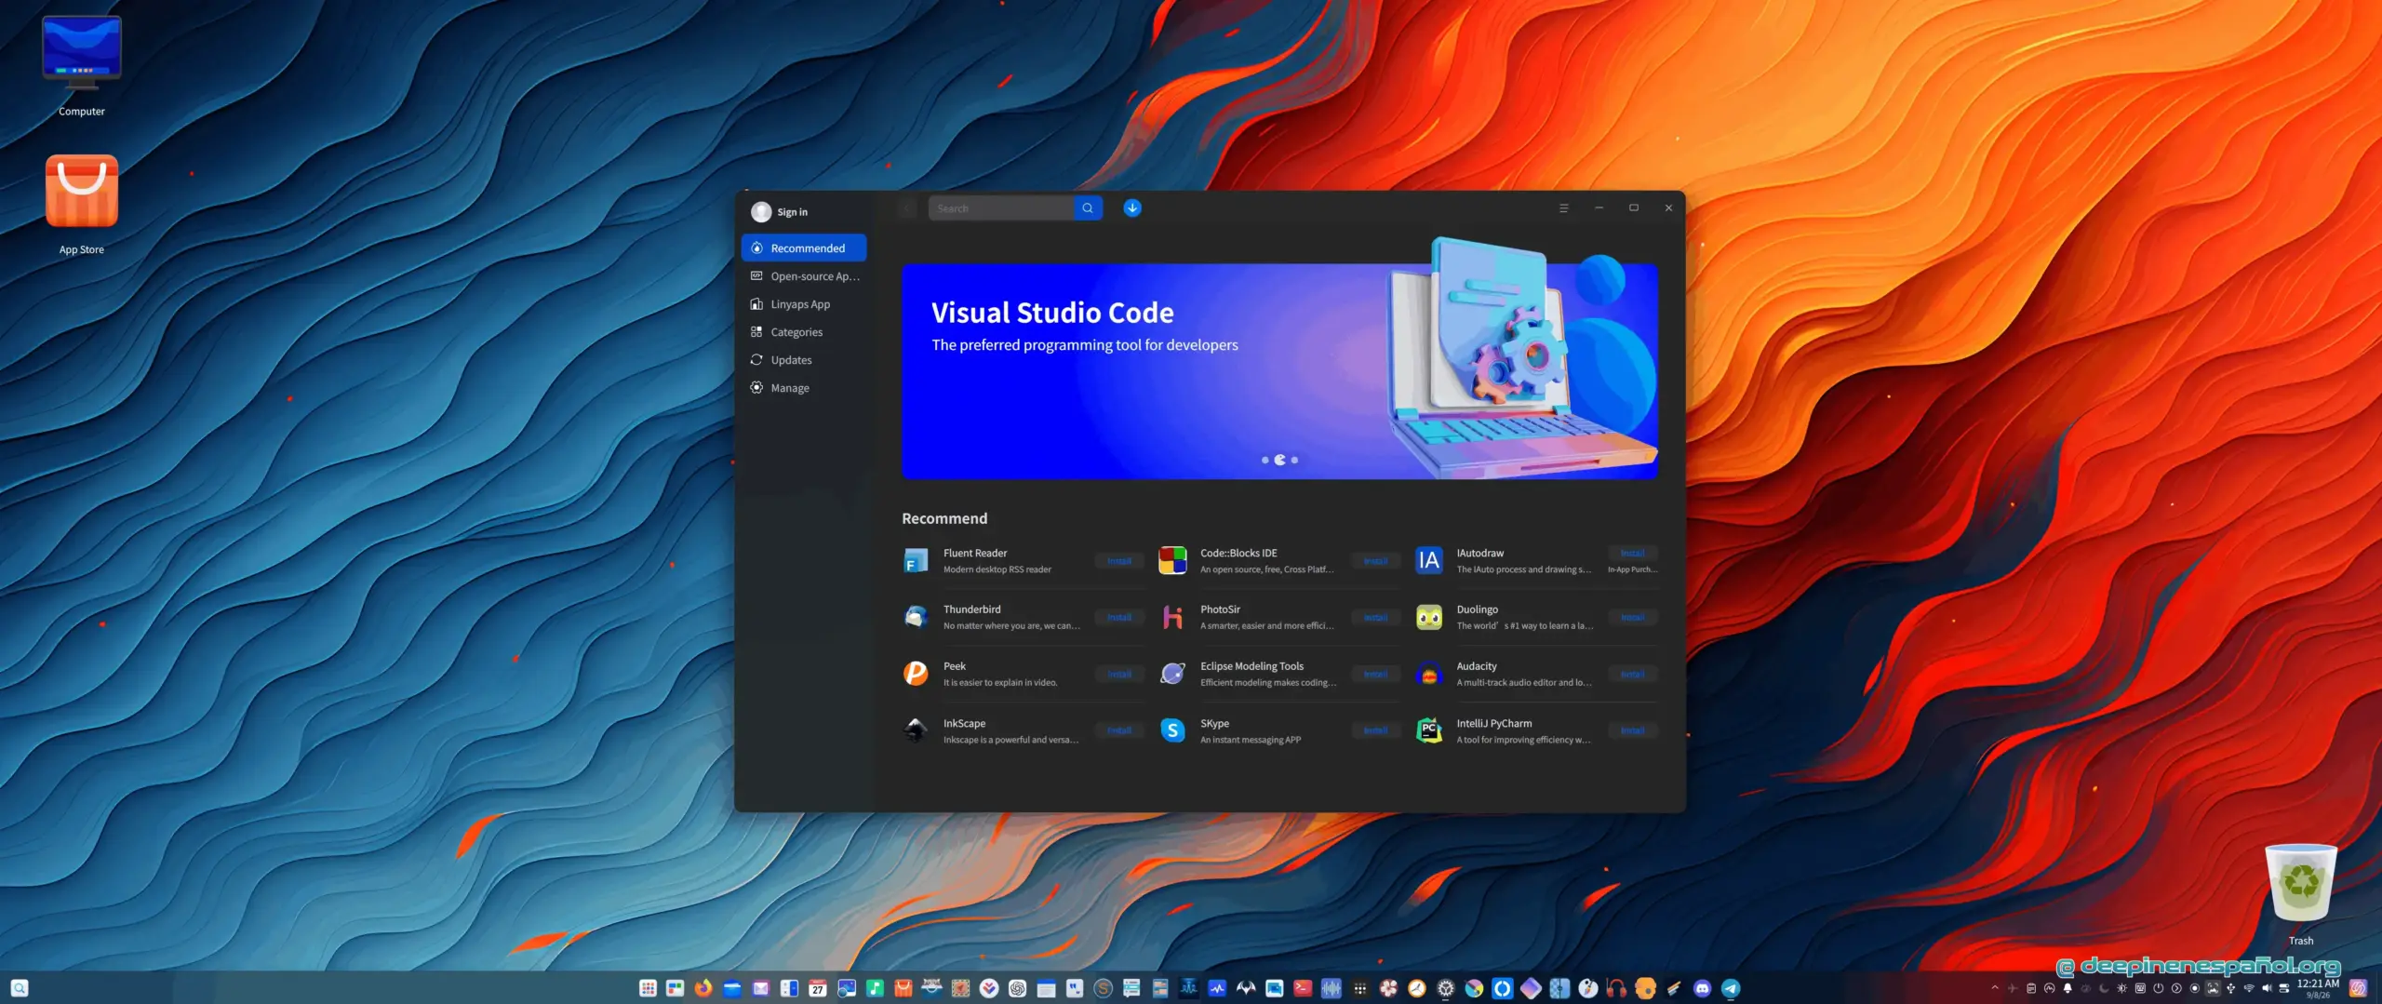Expand the system tray chevron
Viewport: 2382px width, 1004px height.
[x=1995, y=988]
